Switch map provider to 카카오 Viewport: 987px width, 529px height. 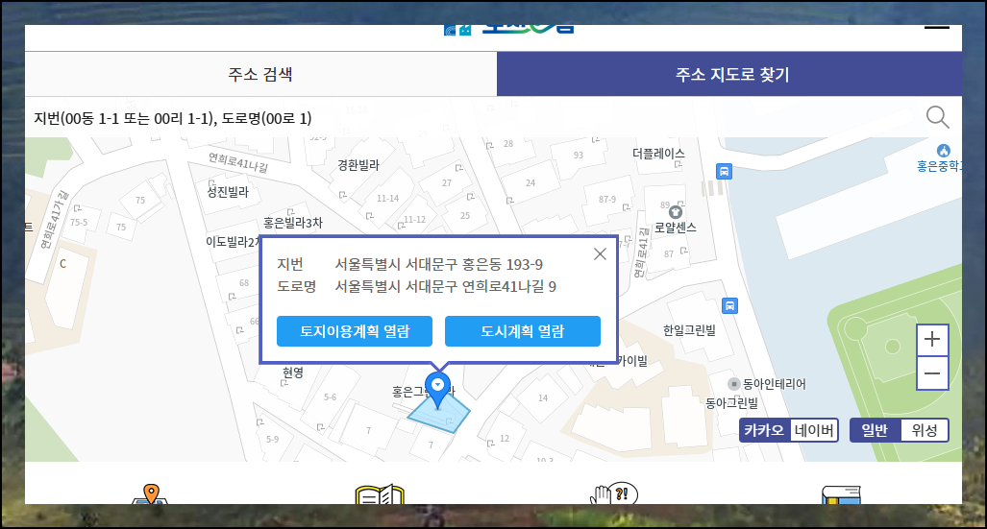763,430
